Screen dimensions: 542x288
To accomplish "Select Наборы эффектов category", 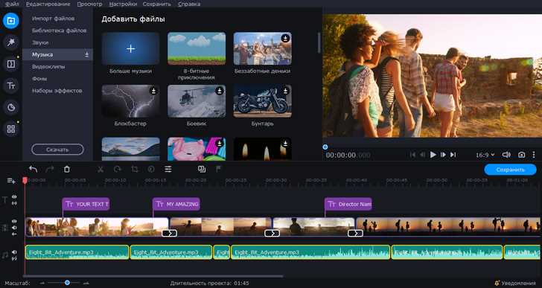I will click(x=57, y=91).
